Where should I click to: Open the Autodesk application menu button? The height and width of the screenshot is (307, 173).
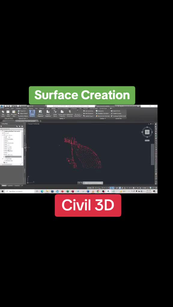(x=2, y=107)
